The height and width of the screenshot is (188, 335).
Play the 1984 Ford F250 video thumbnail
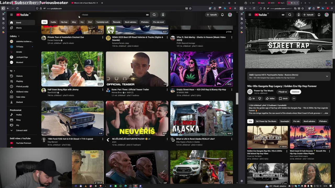pos(72,118)
